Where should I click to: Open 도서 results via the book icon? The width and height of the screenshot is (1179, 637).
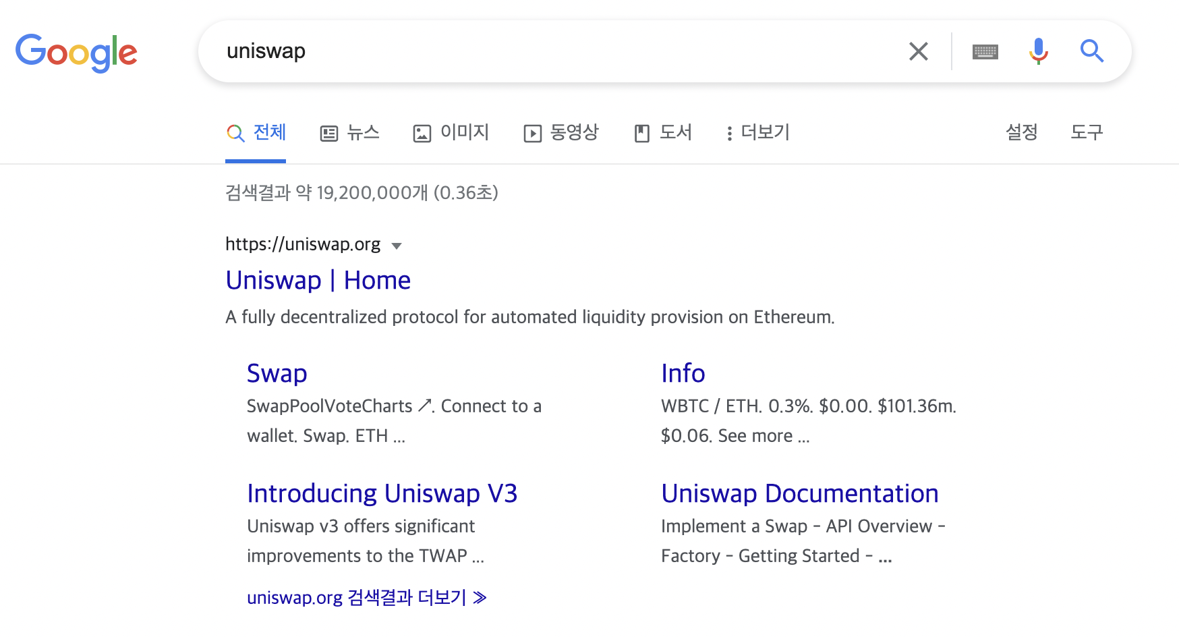[642, 133]
